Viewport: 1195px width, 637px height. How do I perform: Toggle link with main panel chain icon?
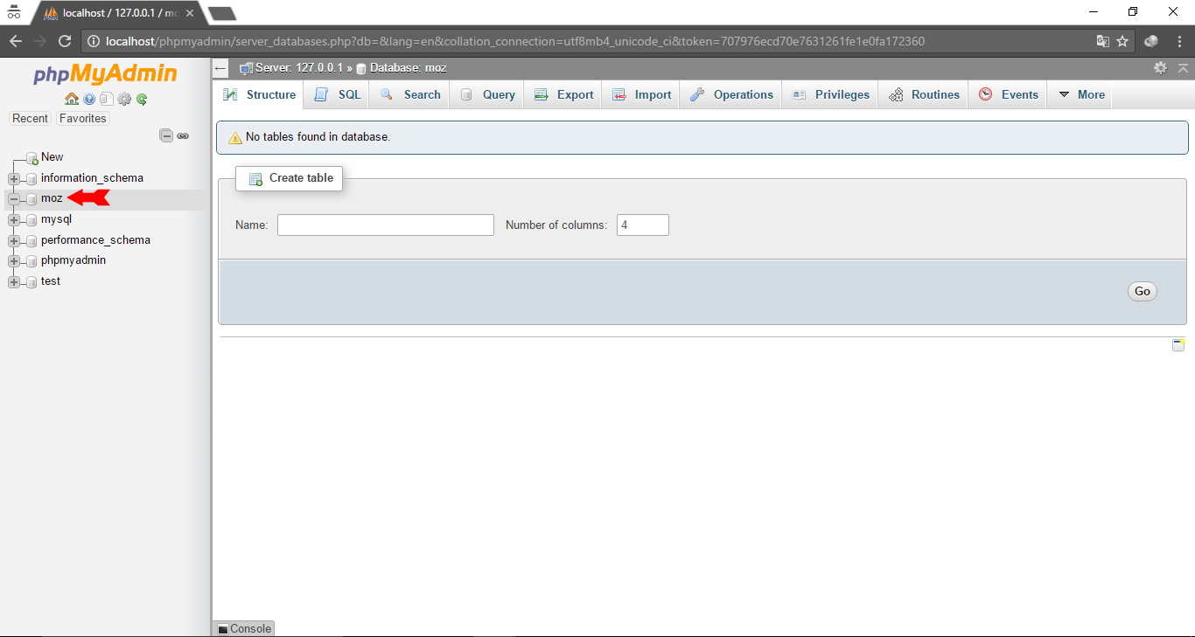pyautogui.click(x=183, y=135)
